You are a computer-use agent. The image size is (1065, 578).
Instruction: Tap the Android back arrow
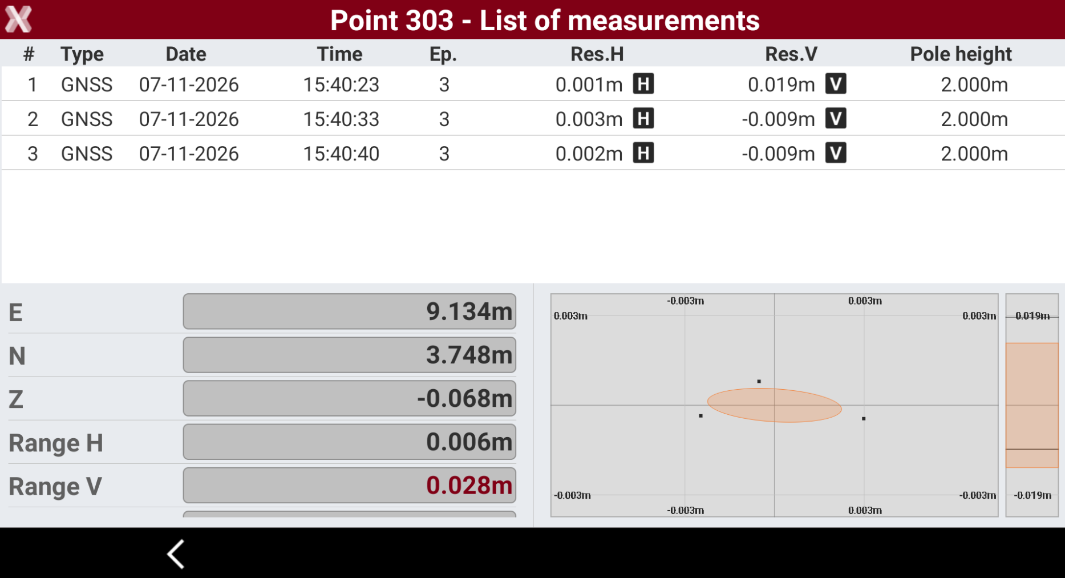[x=176, y=553]
